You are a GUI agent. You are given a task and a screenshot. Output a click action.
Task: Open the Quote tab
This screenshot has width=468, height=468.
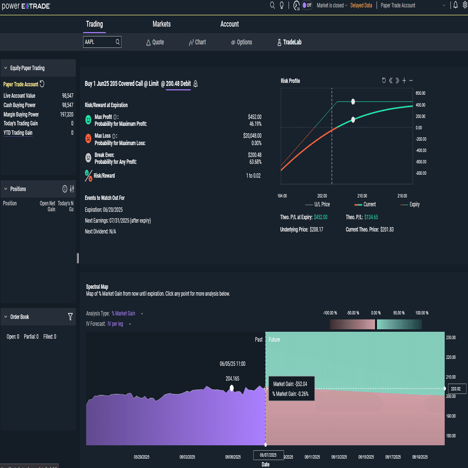point(155,42)
